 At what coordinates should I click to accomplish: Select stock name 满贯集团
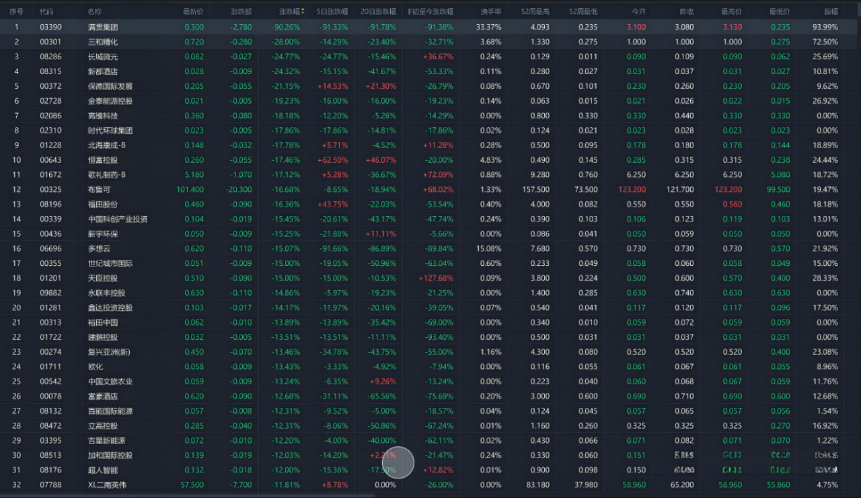pos(103,27)
